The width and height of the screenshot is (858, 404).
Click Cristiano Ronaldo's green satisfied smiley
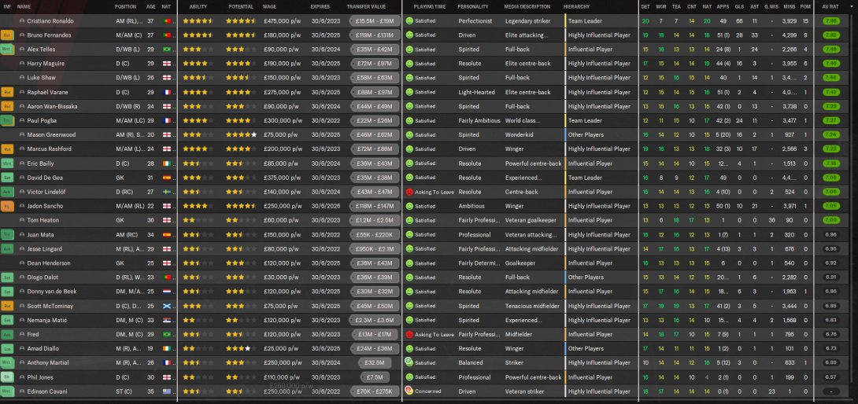coord(409,20)
